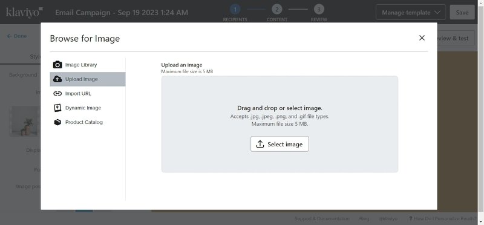Select the Upload Image tab
This screenshot has width=484, height=225.
[88, 79]
